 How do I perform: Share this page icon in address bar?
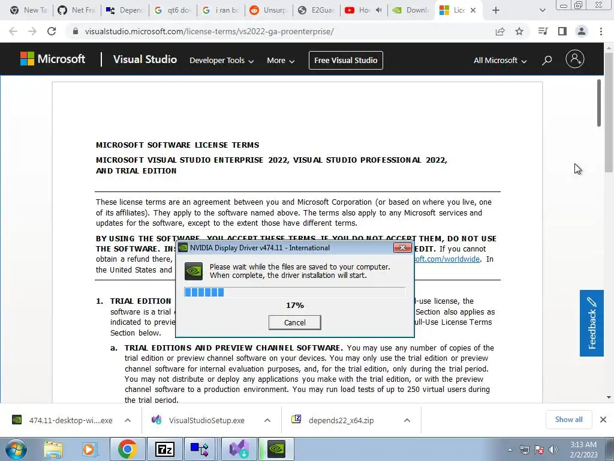pyautogui.click(x=499, y=31)
